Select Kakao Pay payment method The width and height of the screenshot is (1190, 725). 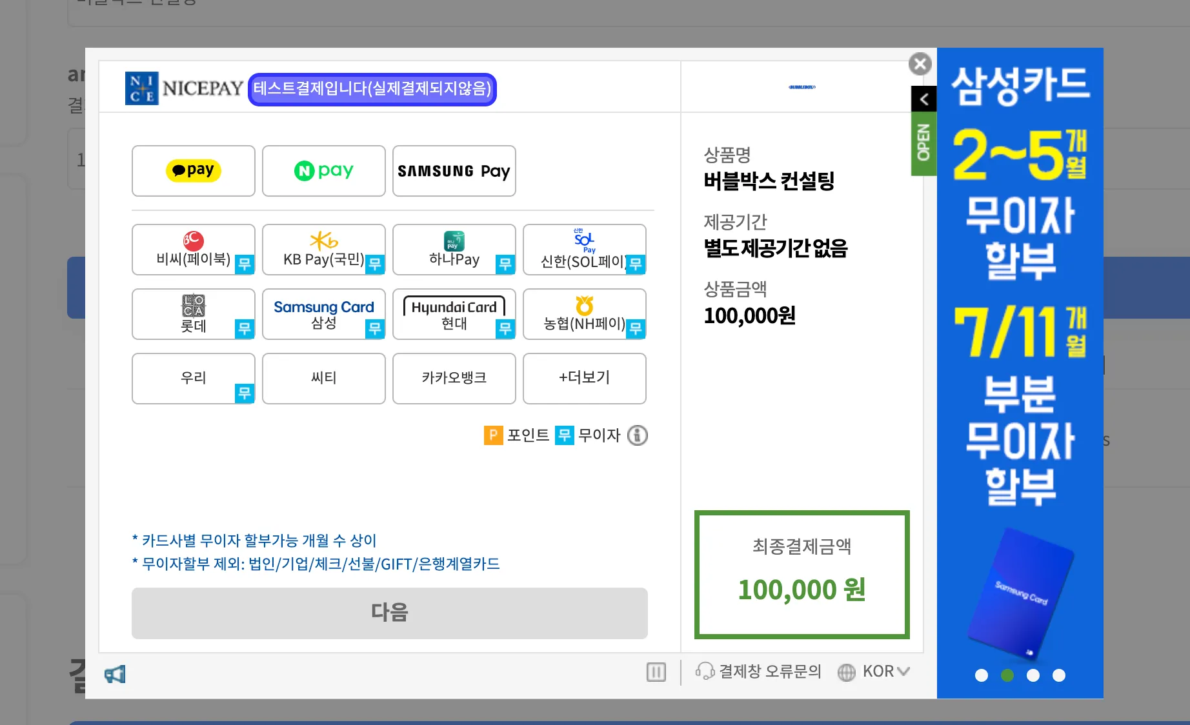point(194,171)
